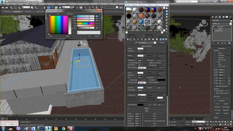The height and width of the screenshot is (131, 233).
Task: Click the Sample Type icon beside slots
Action: pyautogui.click(x=167, y=8)
